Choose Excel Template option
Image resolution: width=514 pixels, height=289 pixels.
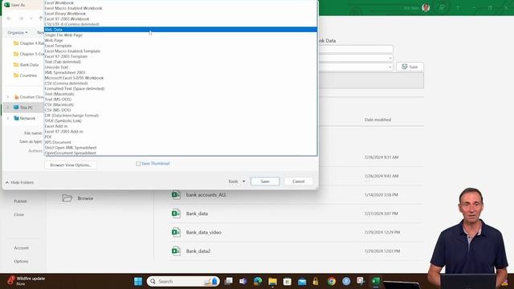pyautogui.click(x=58, y=46)
